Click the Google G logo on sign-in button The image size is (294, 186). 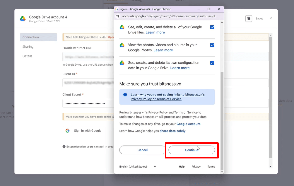pyautogui.click(x=68, y=131)
